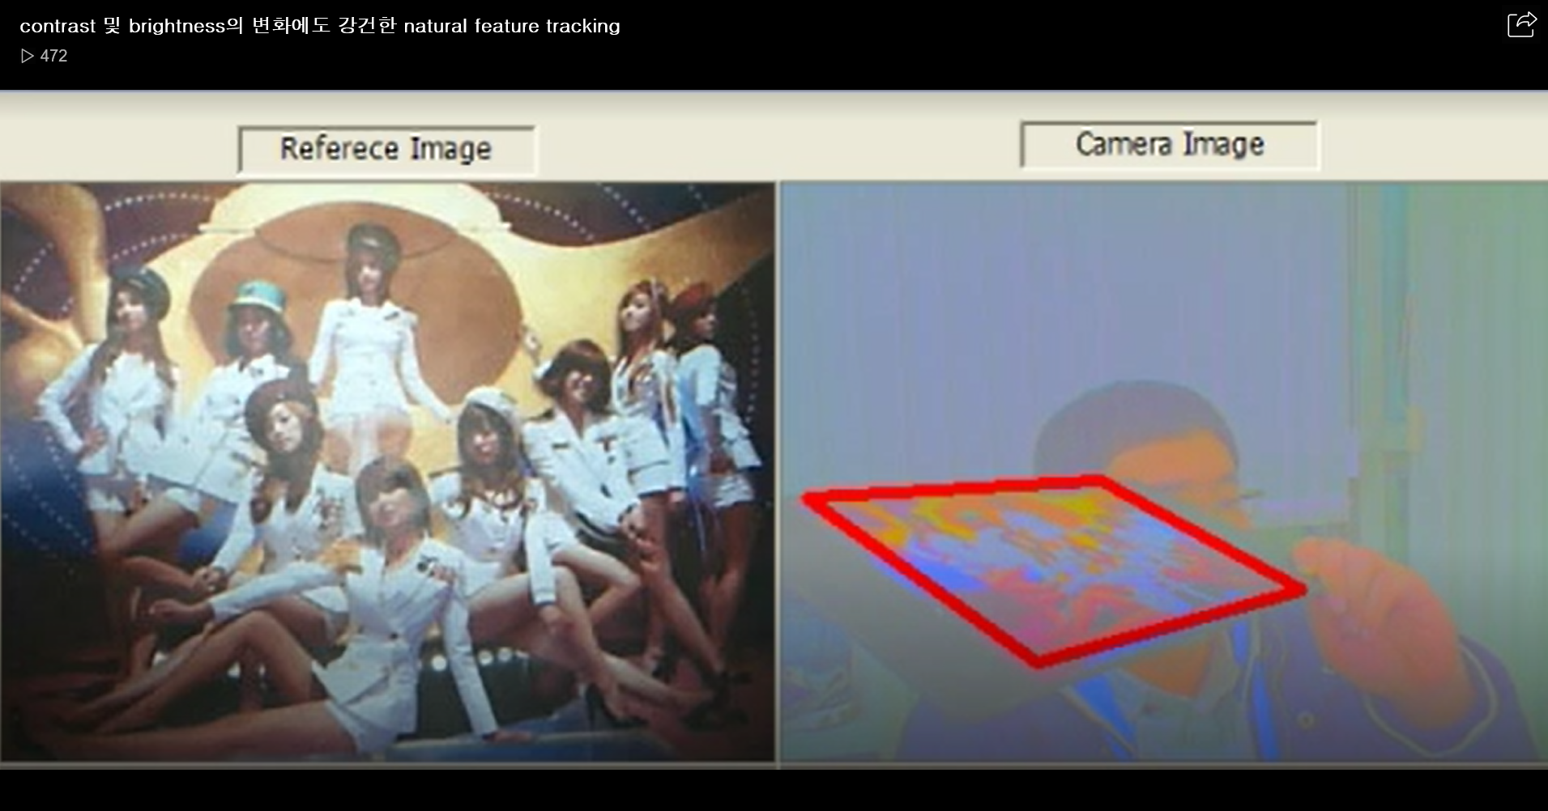Click the video title about natural feature tracking

tap(320, 26)
